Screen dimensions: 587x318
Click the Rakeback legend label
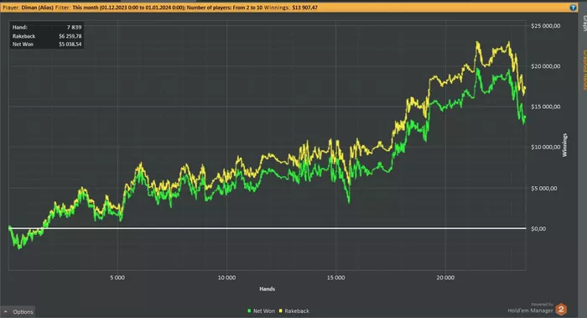pyautogui.click(x=297, y=311)
